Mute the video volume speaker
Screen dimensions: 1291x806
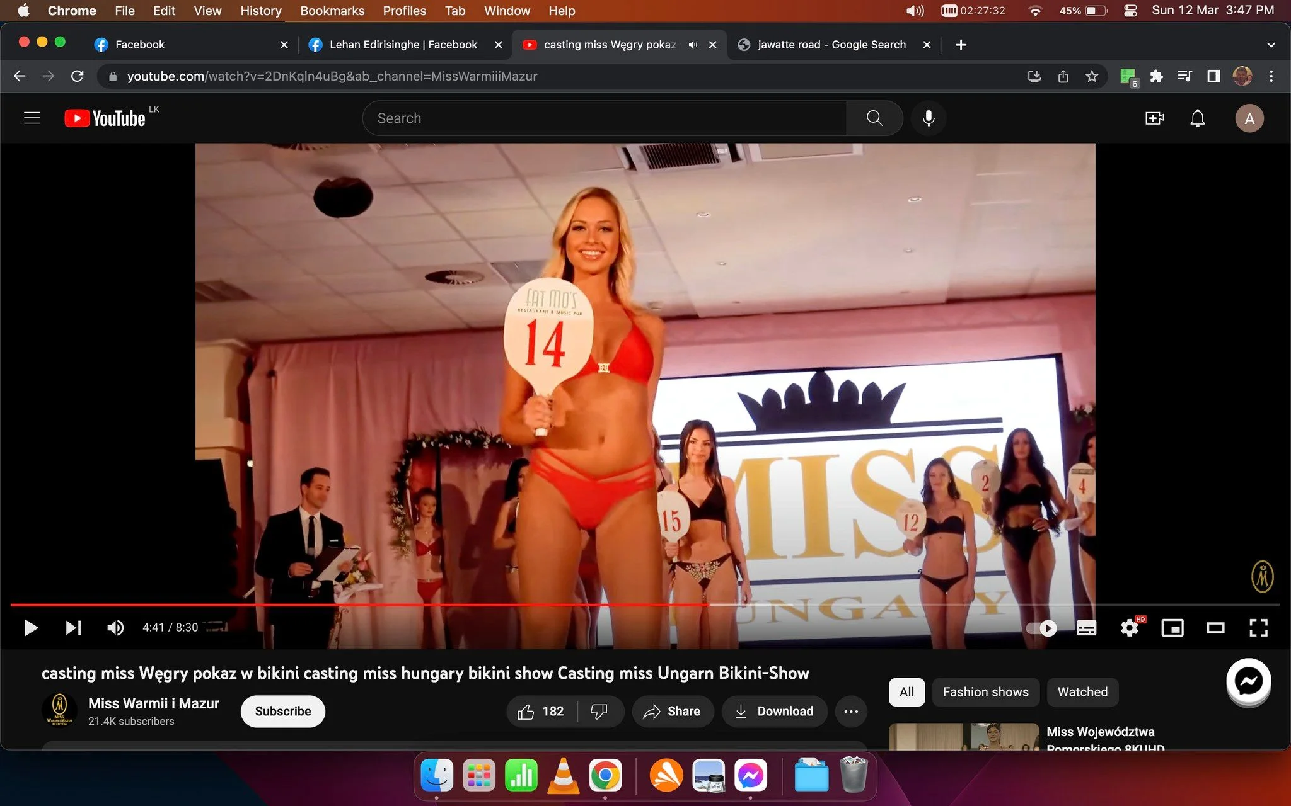pos(115,627)
